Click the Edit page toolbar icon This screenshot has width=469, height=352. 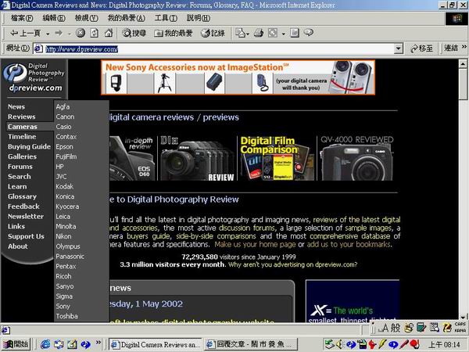(x=273, y=33)
